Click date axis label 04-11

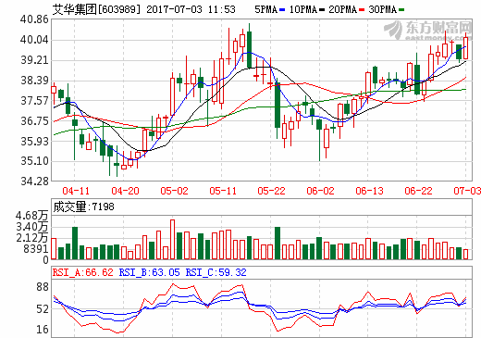coord(76,191)
